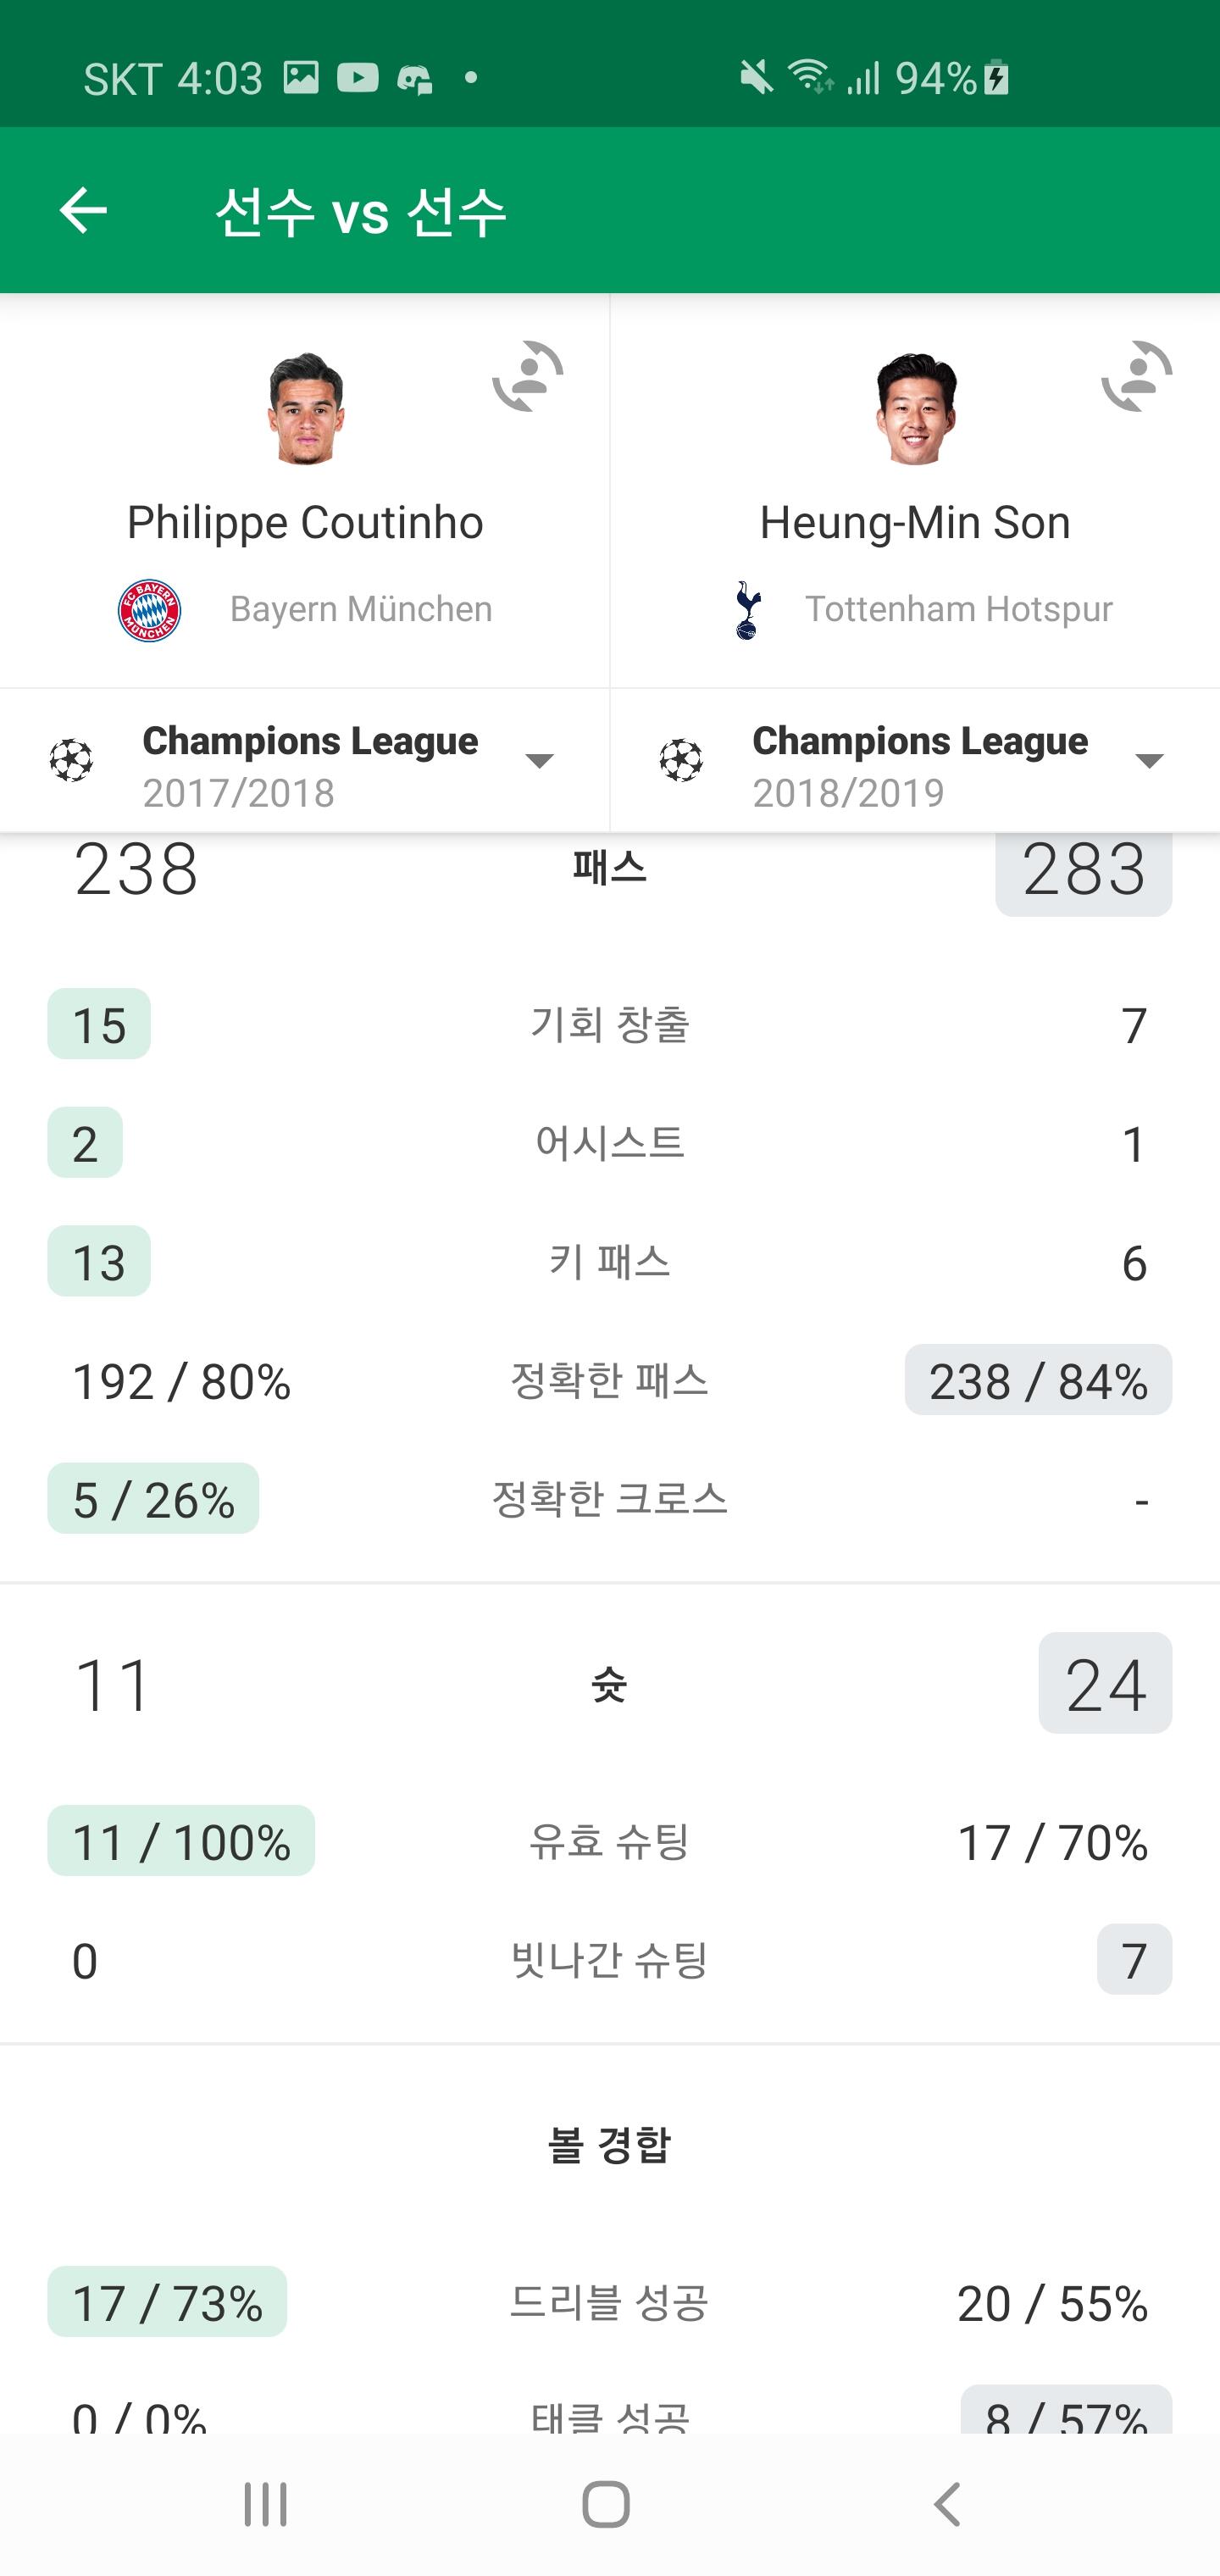
Task: Tap Tottenham Hotspur team name
Action: coord(959,609)
